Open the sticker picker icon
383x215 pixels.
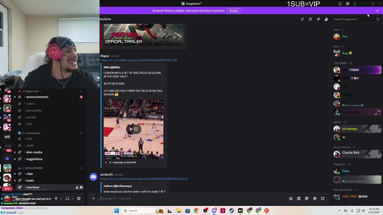tap(307, 198)
